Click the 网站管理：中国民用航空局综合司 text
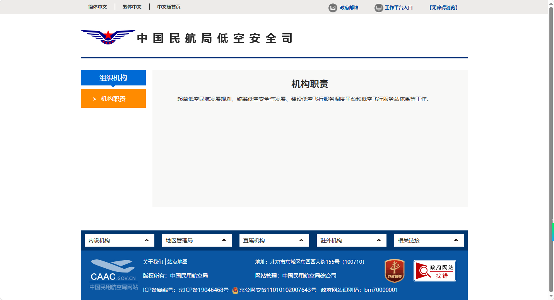The height and width of the screenshot is (300, 554). pyautogui.click(x=296, y=276)
